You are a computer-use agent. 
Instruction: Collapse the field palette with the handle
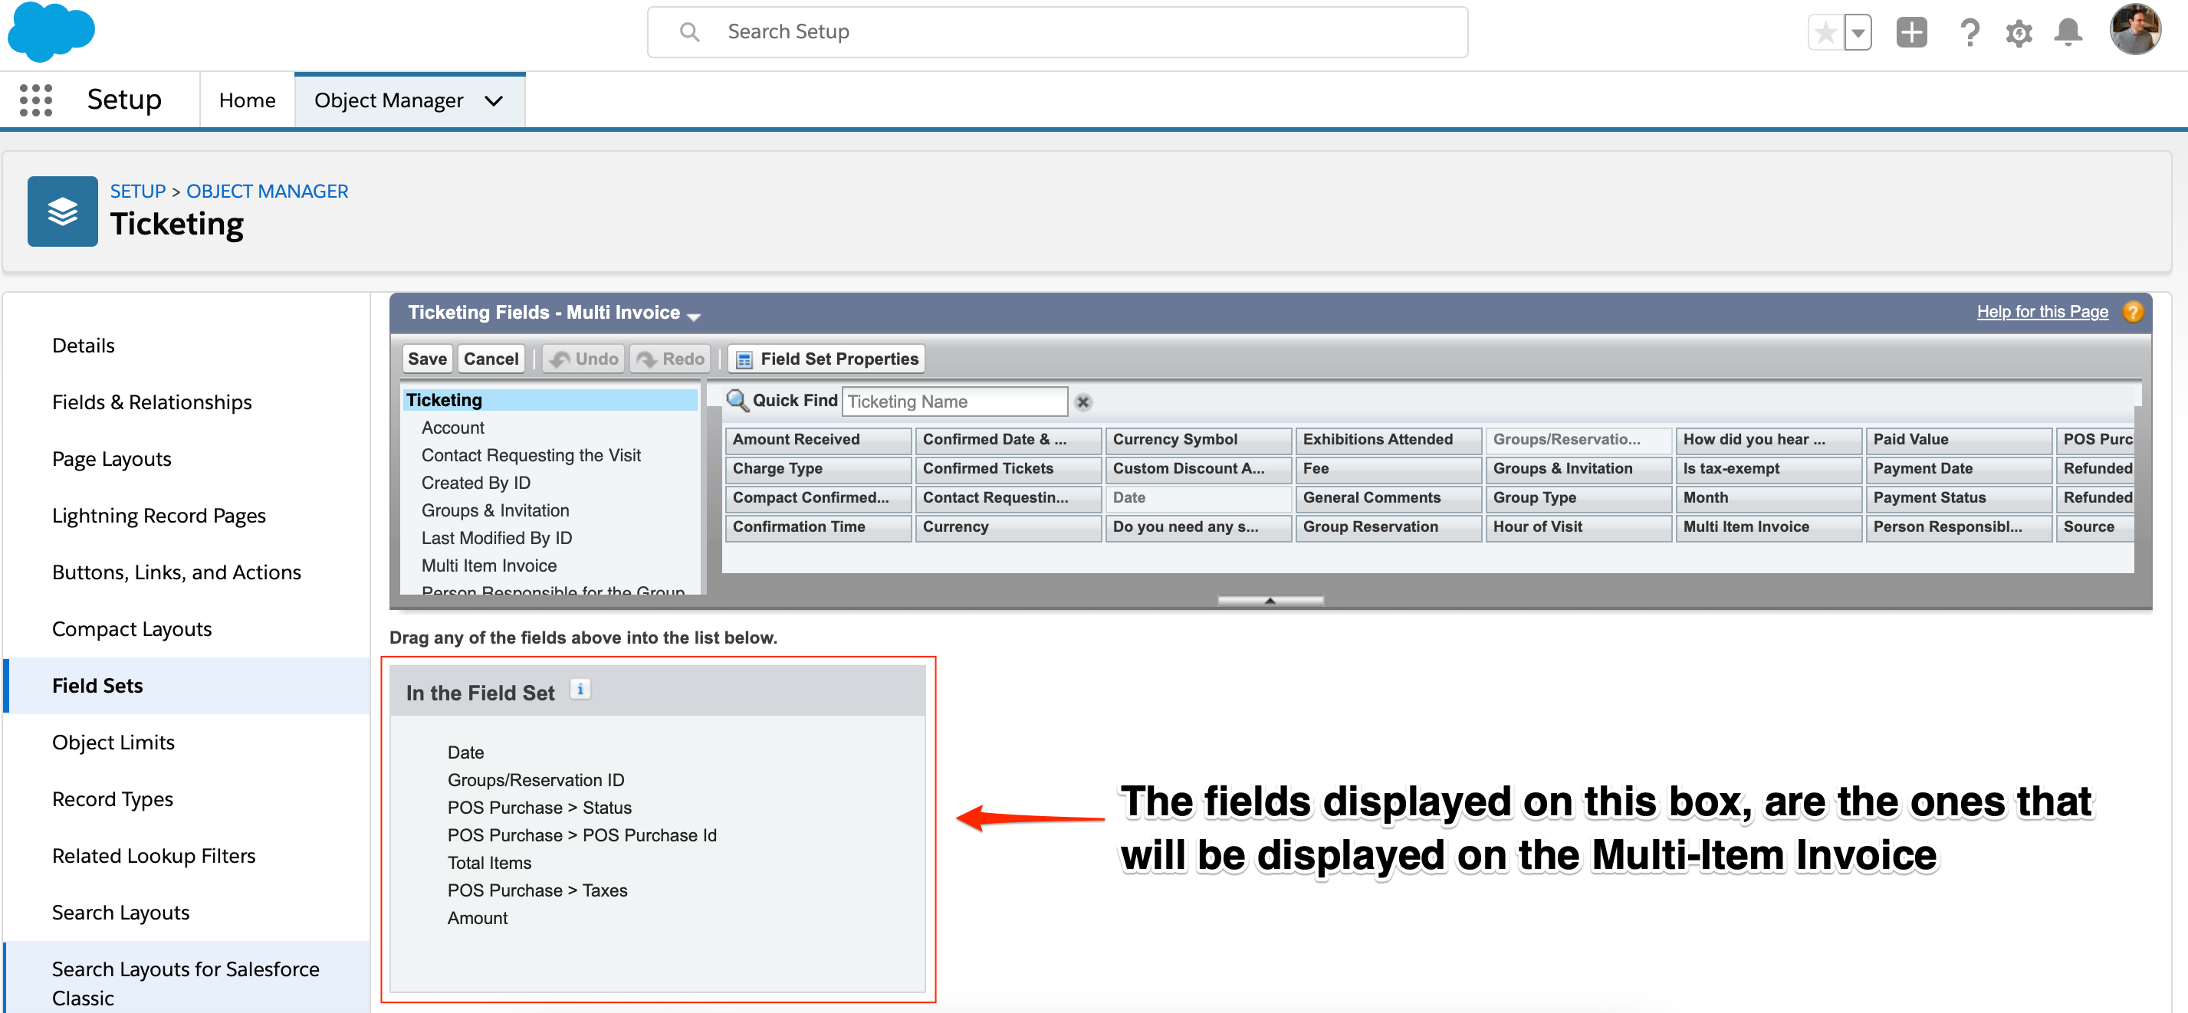click(1270, 600)
